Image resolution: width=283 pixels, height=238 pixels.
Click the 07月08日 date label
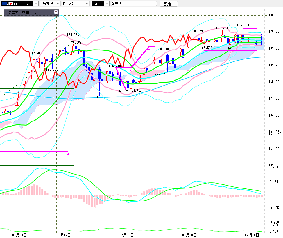(126, 235)
